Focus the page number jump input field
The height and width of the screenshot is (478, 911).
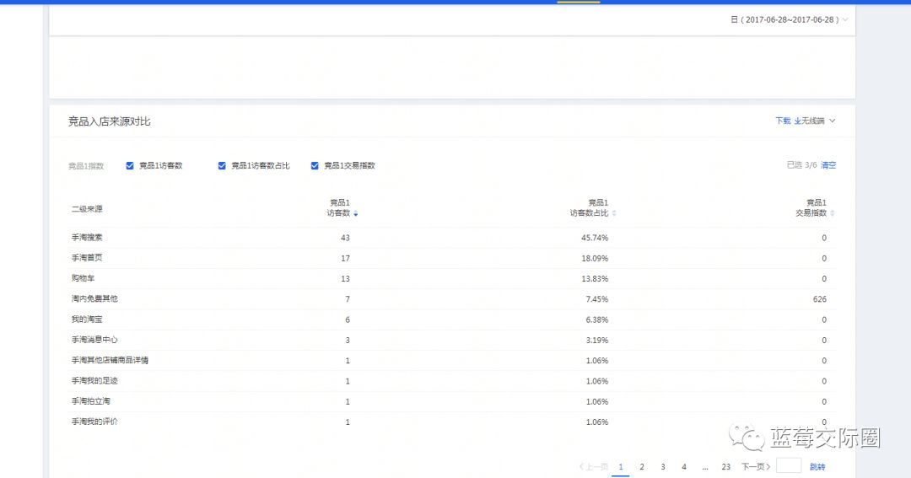789,466
